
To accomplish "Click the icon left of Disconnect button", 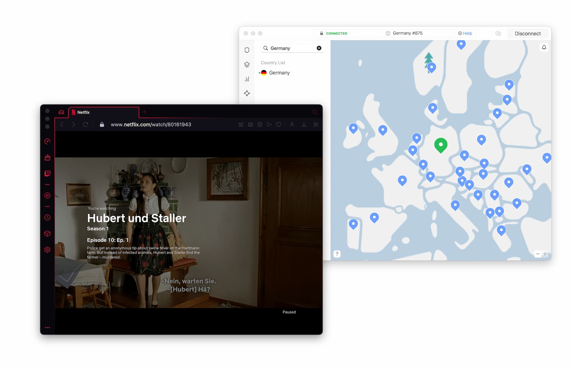I will [x=498, y=34].
